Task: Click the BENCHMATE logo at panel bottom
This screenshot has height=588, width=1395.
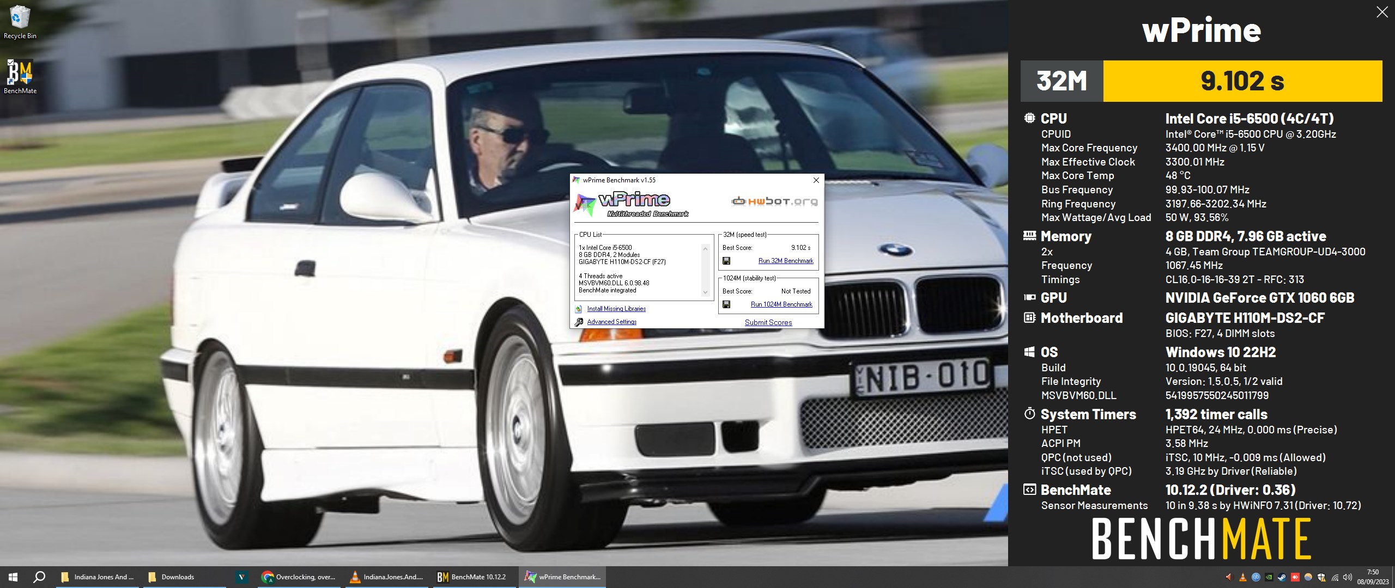Action: [x=1201, y=539]
